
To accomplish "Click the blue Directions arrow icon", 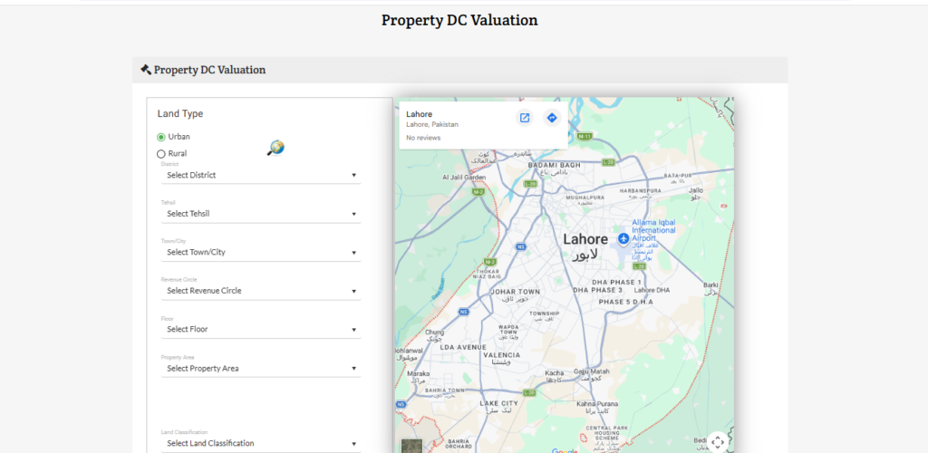I will click(551, 118).
